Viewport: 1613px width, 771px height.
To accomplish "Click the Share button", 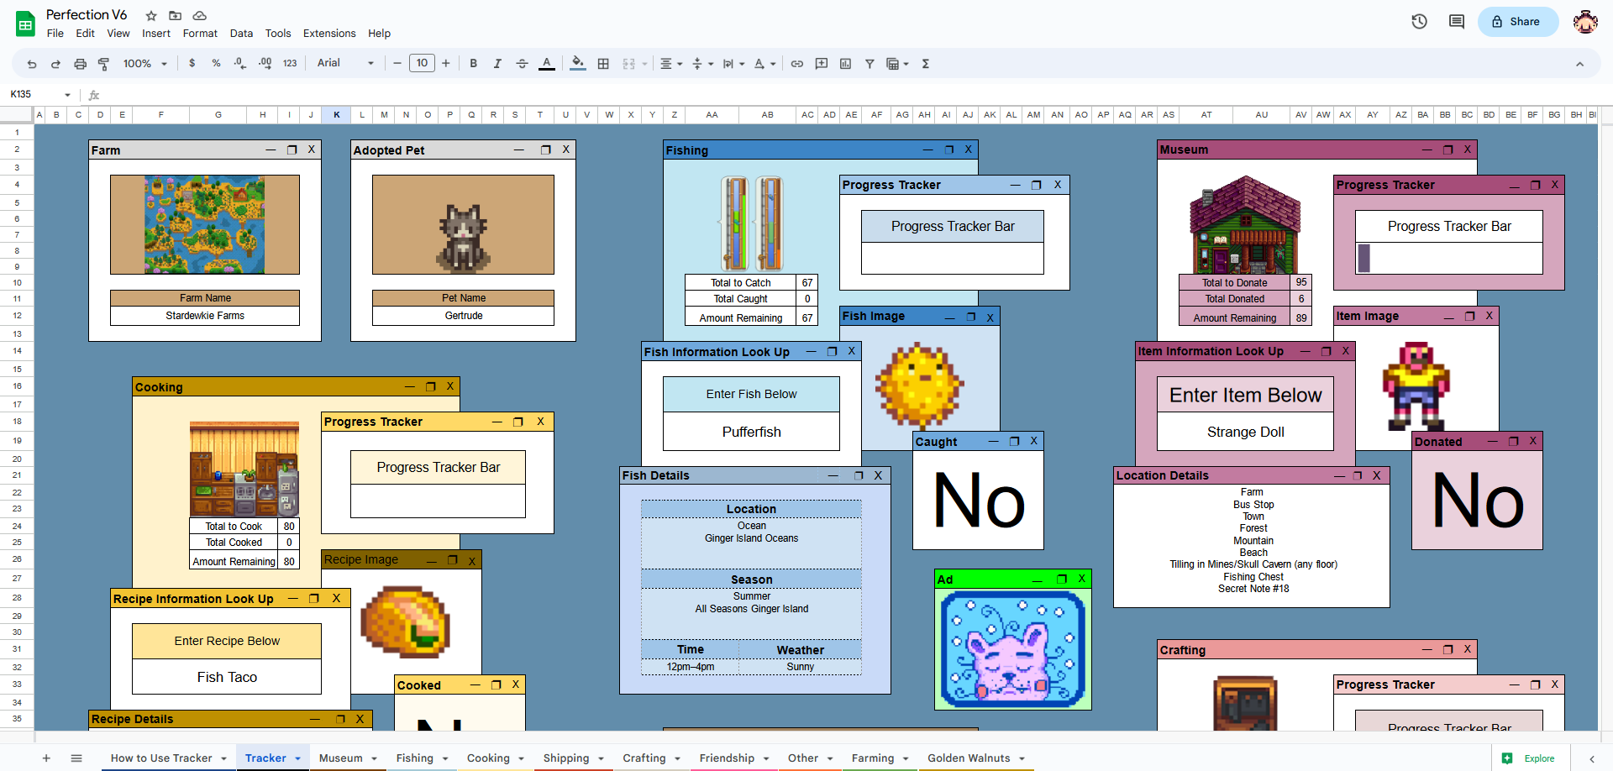I will tap(1518, 22).
